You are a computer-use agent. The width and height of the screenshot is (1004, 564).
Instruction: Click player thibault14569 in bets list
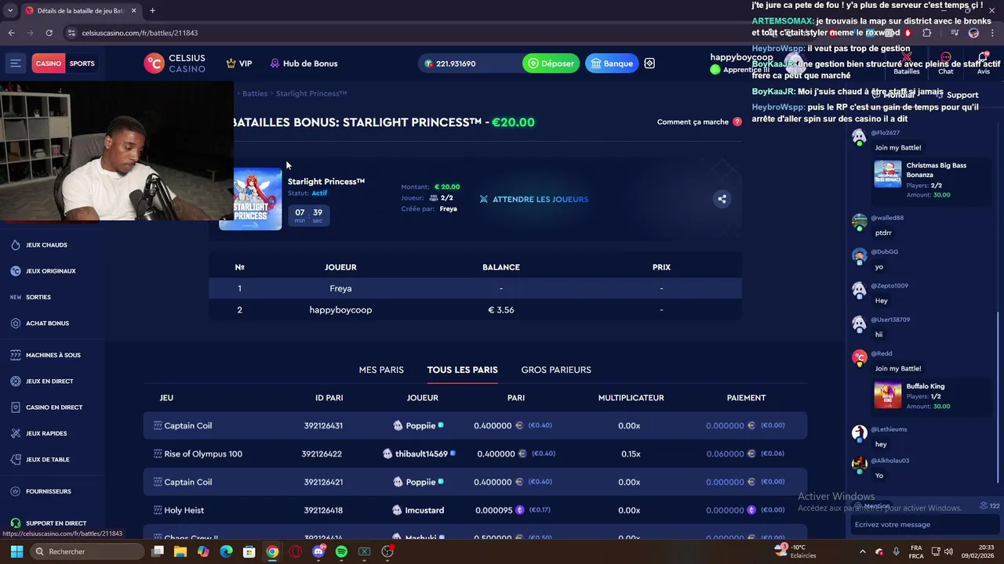pyautogui.click(x=421, y=454)
